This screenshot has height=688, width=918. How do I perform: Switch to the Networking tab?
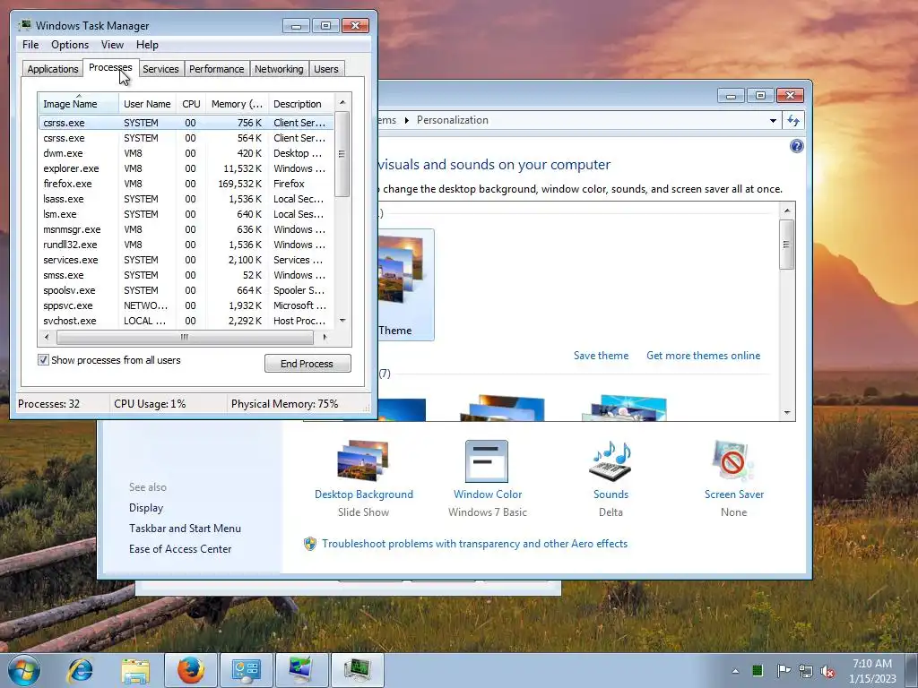[x=279, y=69]
